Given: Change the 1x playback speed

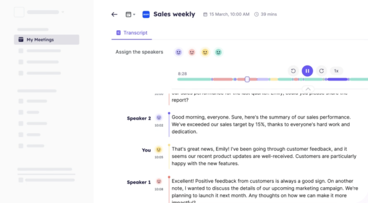Looking at the screenshot, I should point(336,71).
